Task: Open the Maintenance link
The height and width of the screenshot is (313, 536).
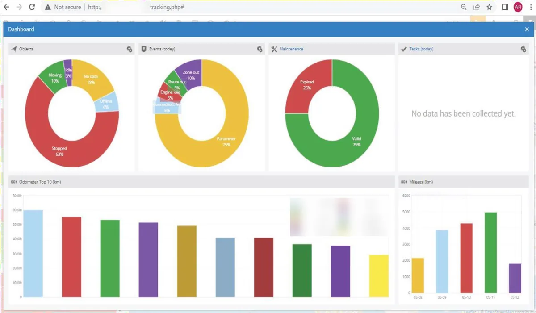Action: 291,49
